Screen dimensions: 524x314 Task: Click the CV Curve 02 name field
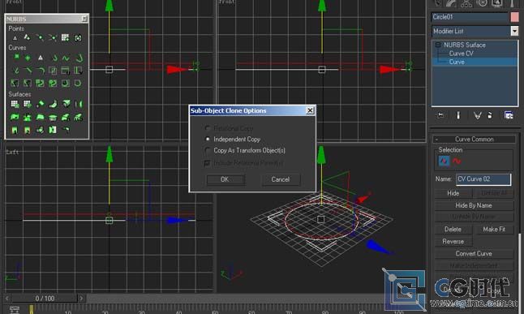(x=483, y=179)
